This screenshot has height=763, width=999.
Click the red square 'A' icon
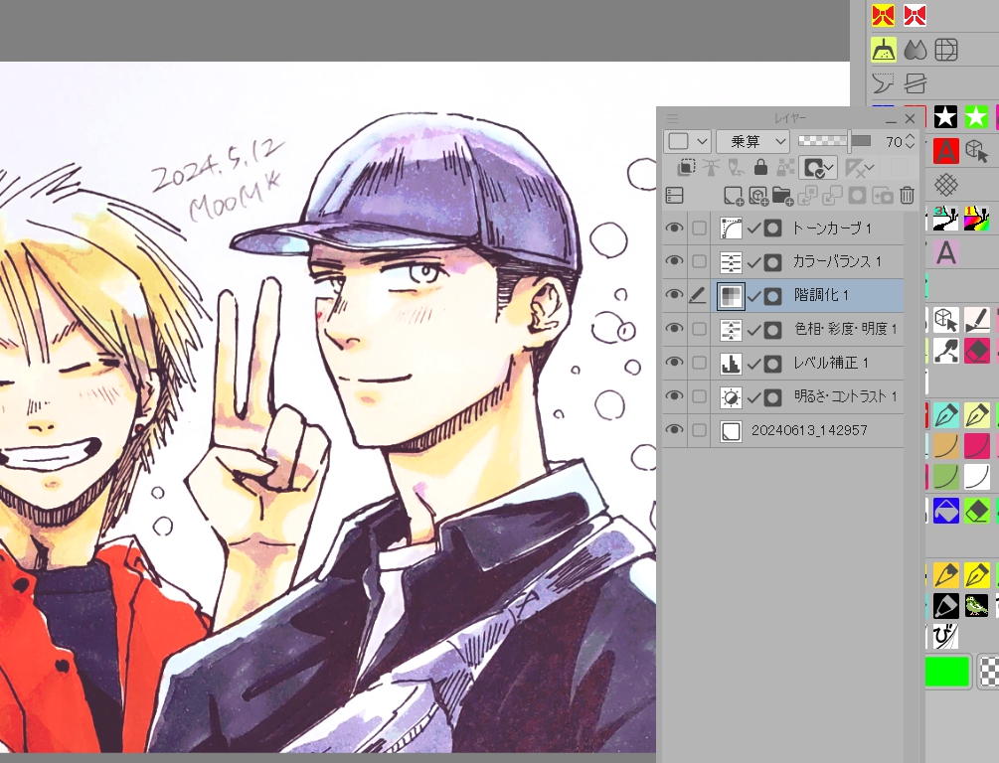pos(945,151)
